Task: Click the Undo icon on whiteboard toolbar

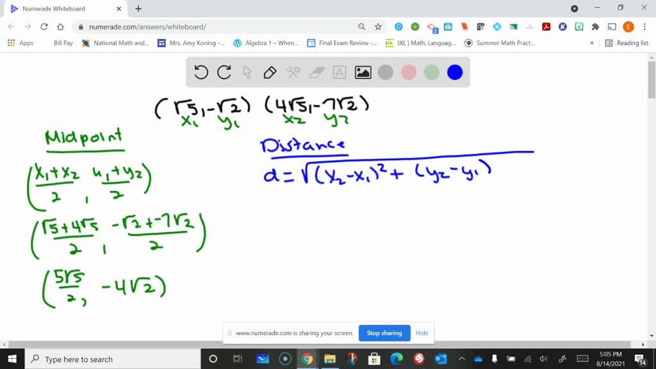Action: point(201,72)
